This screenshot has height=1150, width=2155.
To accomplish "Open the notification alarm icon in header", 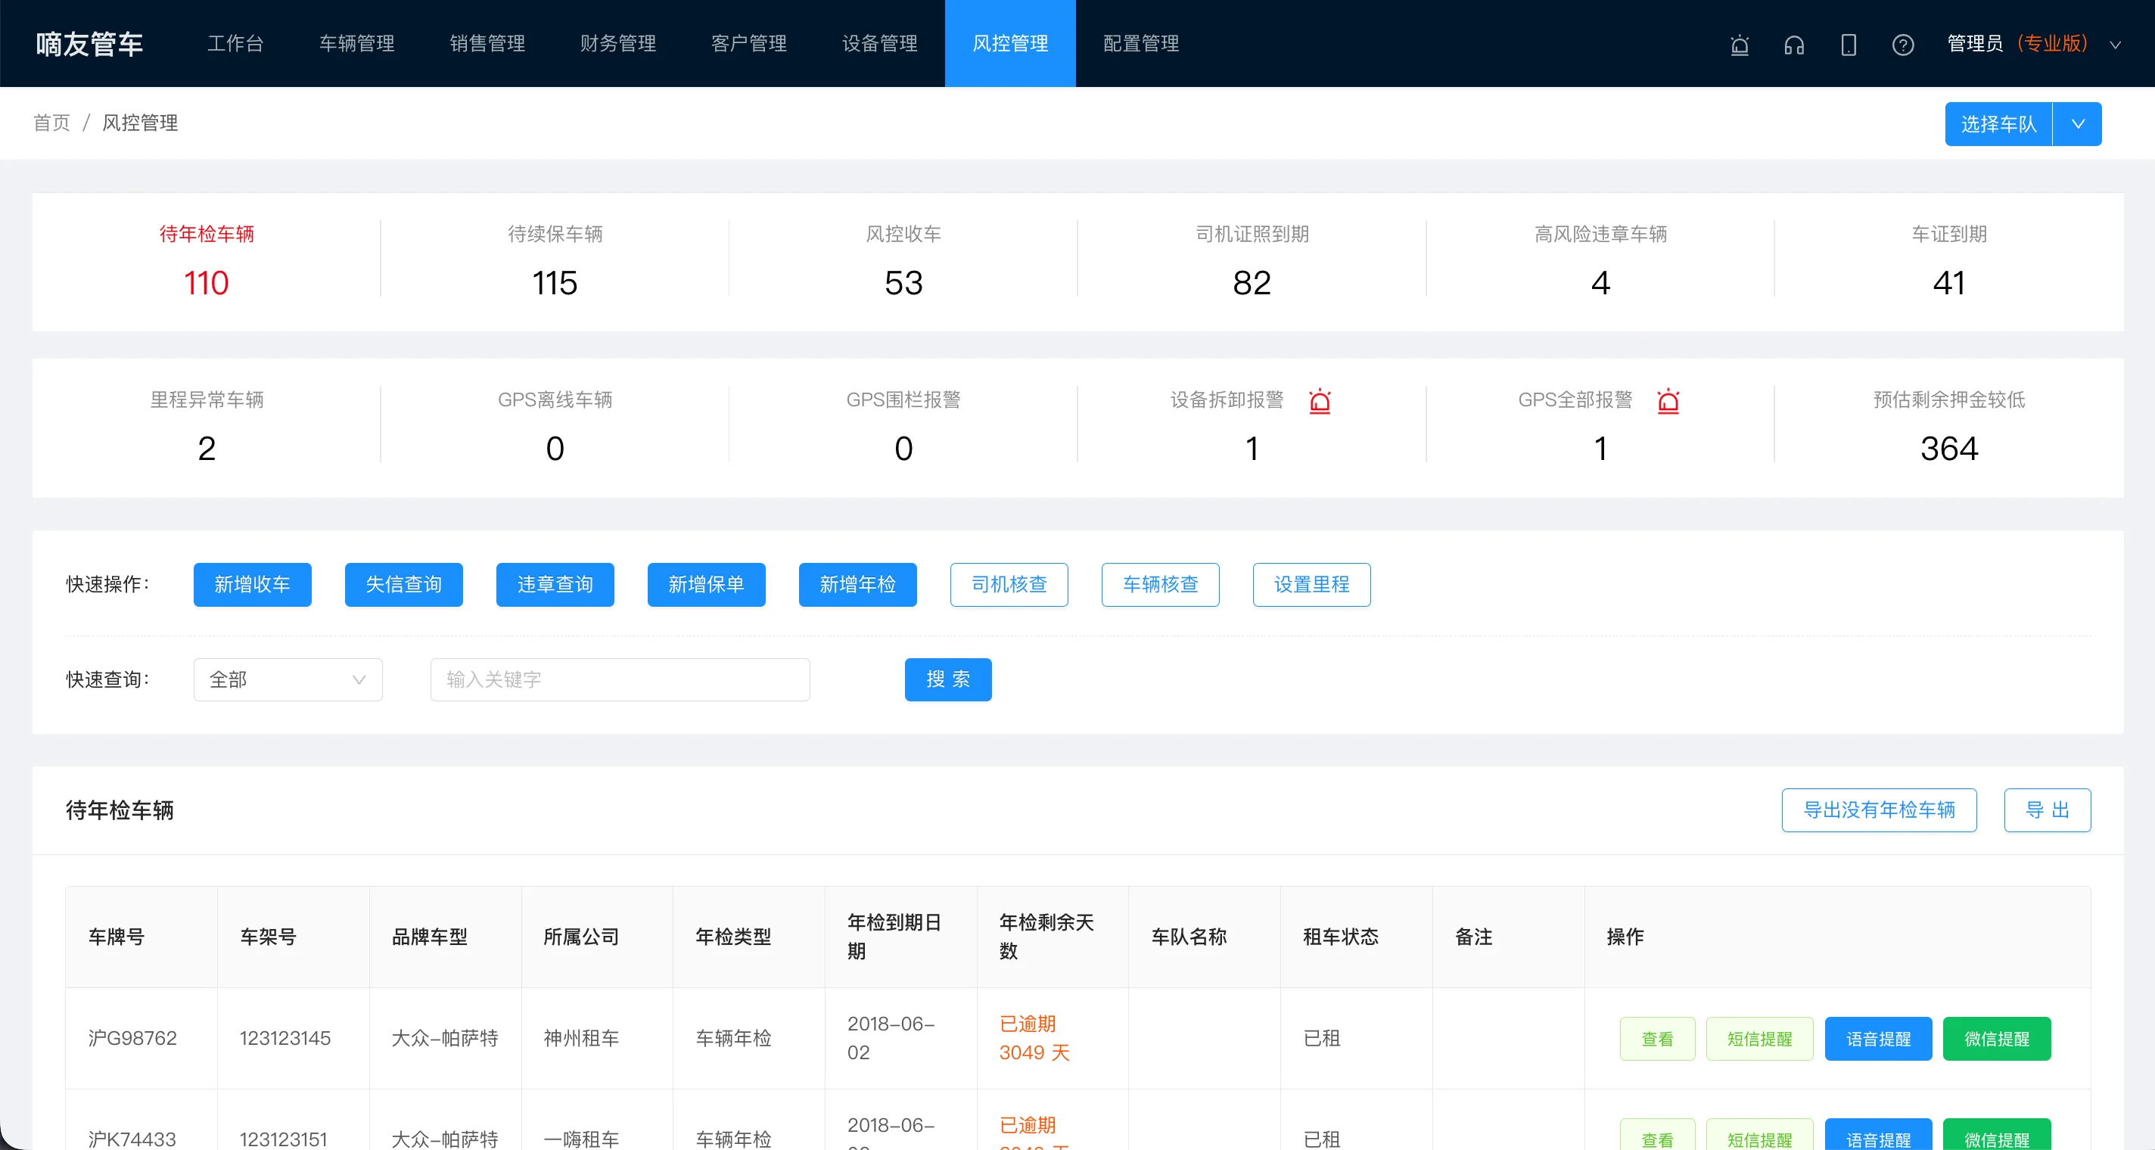I will pos(1740,45).
